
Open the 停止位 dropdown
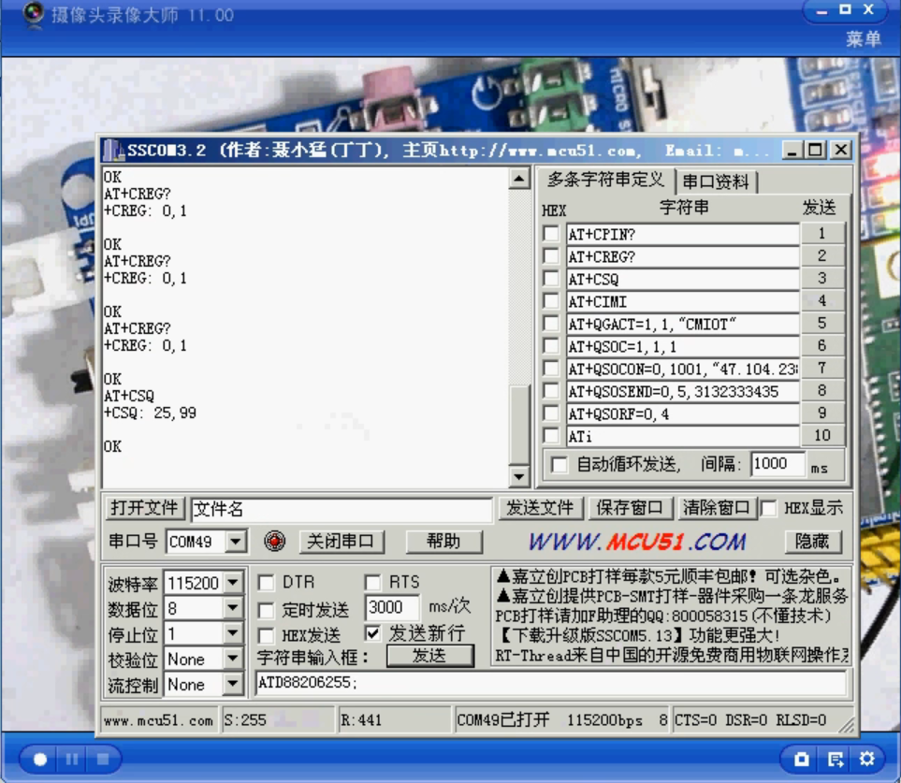(233, 633)
